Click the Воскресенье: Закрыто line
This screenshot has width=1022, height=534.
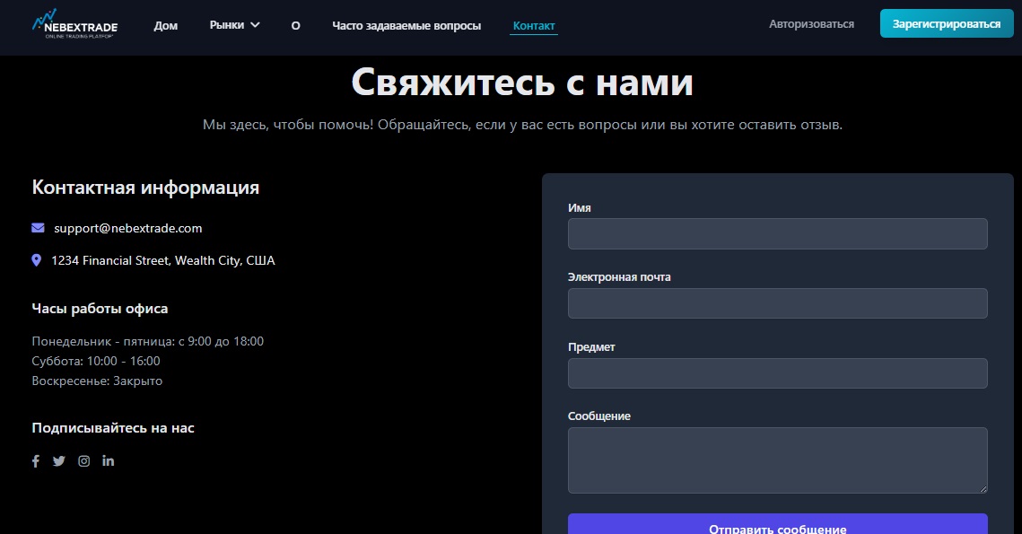pyautogui.click(x=97, y=381)
